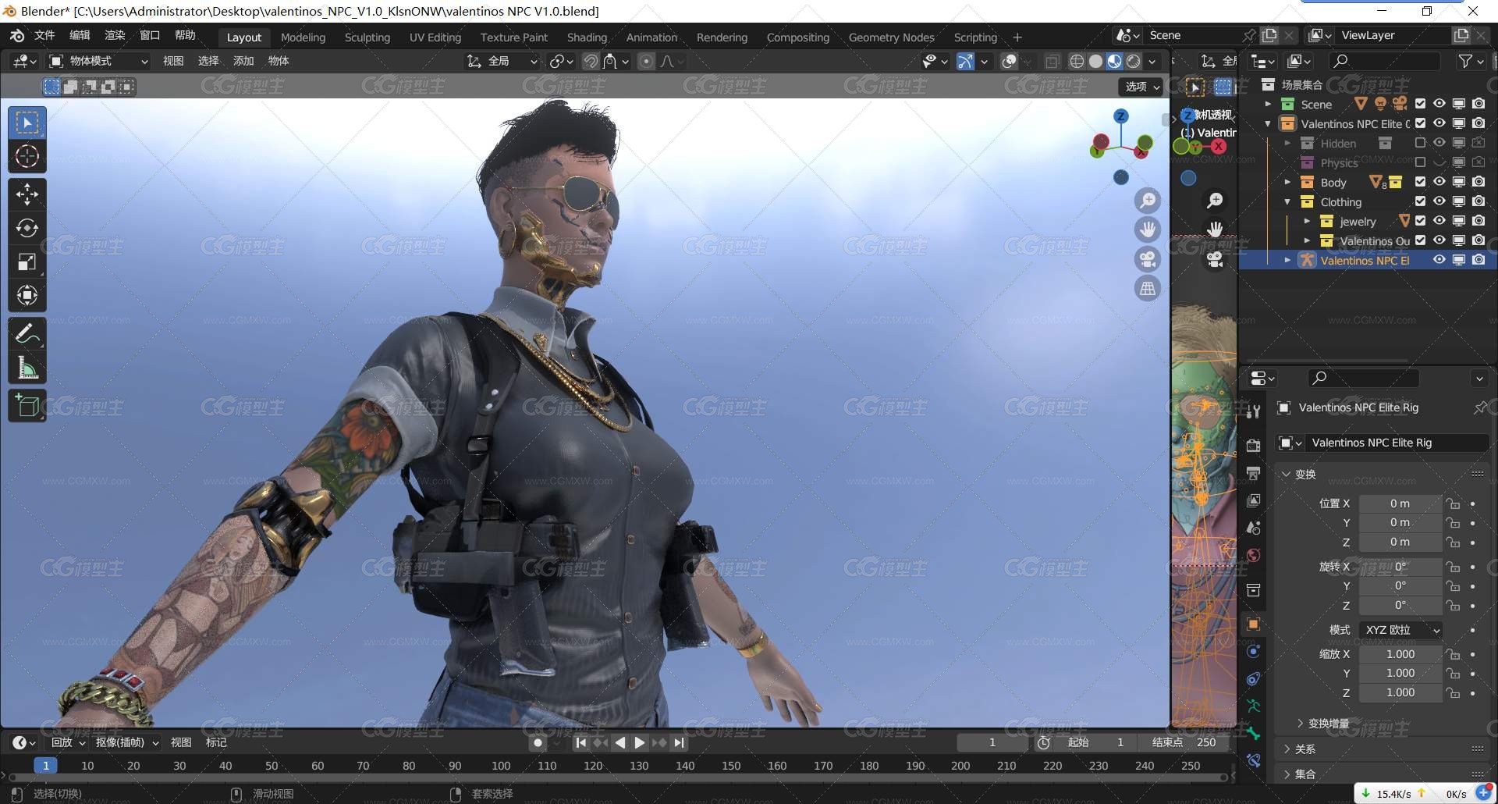The width and height of the screenshot is (1498, 804).
Task: Open the viewport shading options dropdown
Action: point(1152,61)
